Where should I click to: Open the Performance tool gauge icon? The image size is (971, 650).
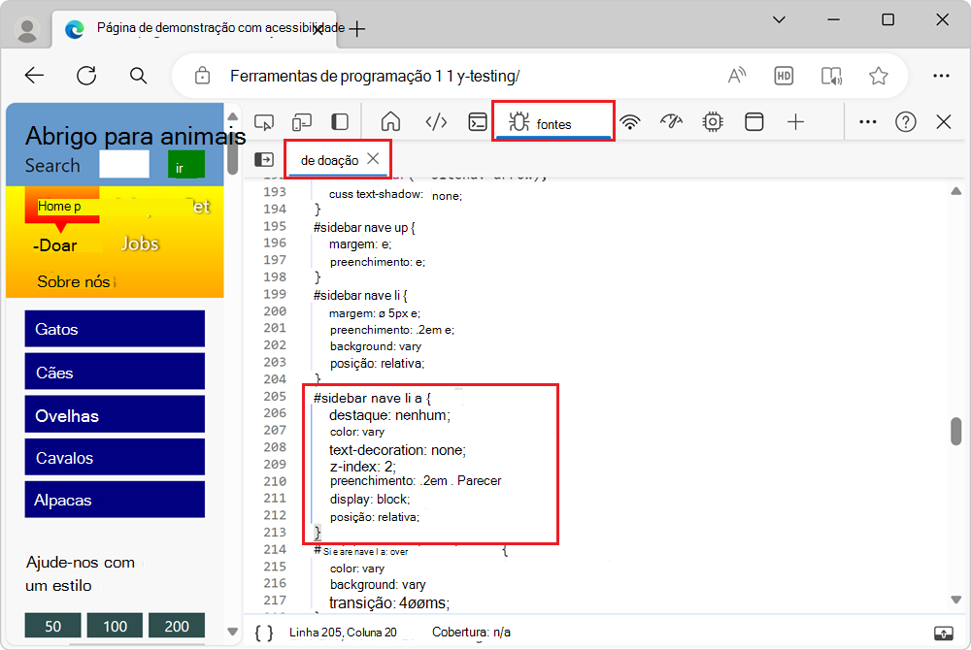point(671,122)
